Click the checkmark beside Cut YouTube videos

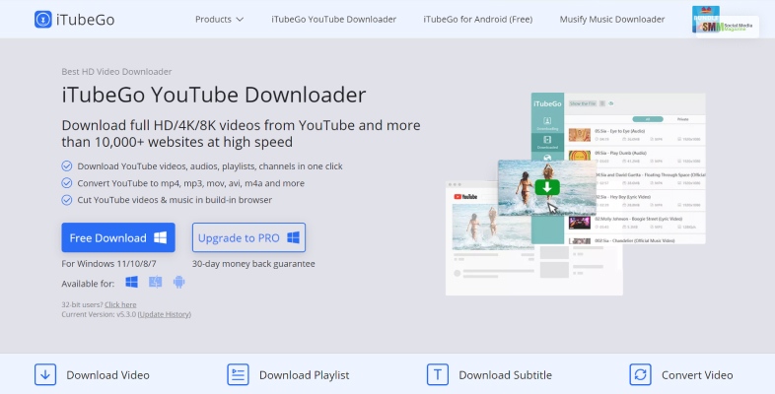click(67, 200)
